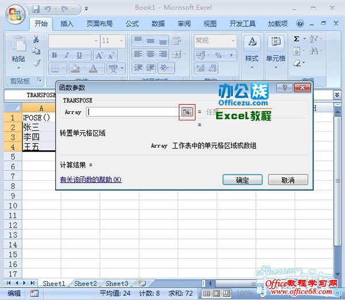Click the Sort and Filter icon
The width and height of the screenshot is (345, 300).
click(314, 39)
